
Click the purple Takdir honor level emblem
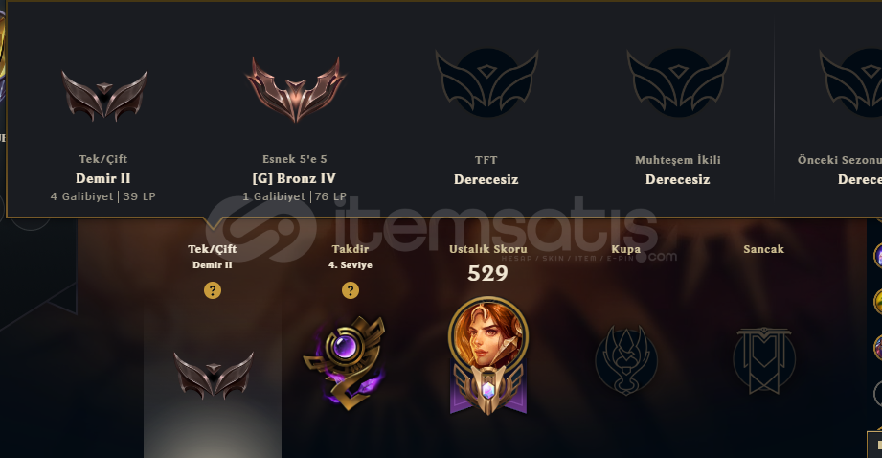tap(344, 362)
